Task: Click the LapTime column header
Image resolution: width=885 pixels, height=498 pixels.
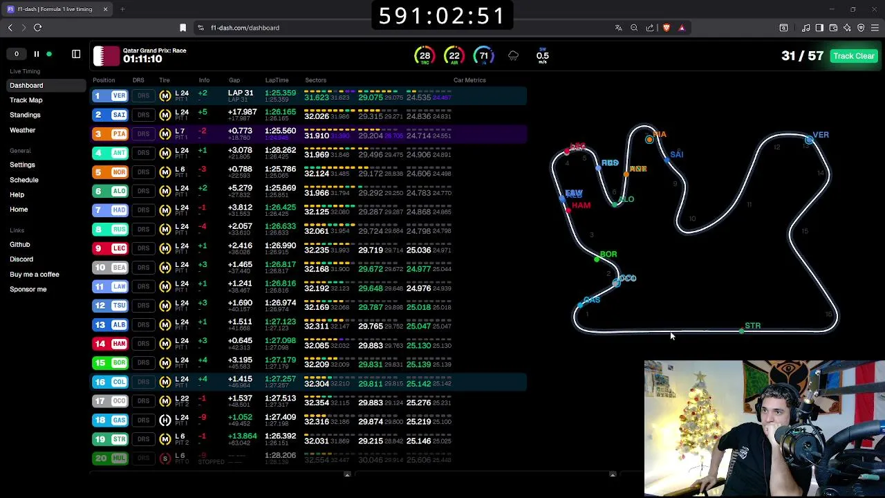Action: (x=277, y=80)
